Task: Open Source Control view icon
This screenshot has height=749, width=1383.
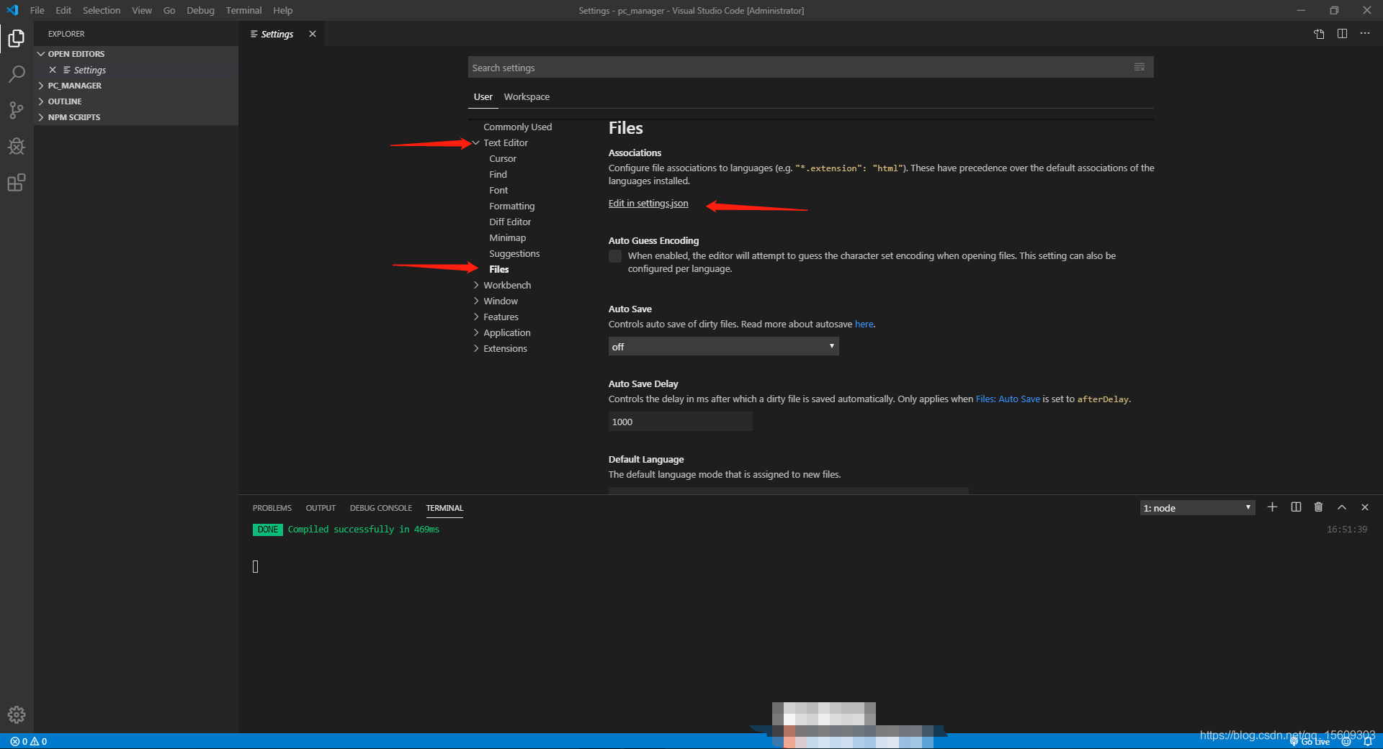Action: click(x=16, y=110)
